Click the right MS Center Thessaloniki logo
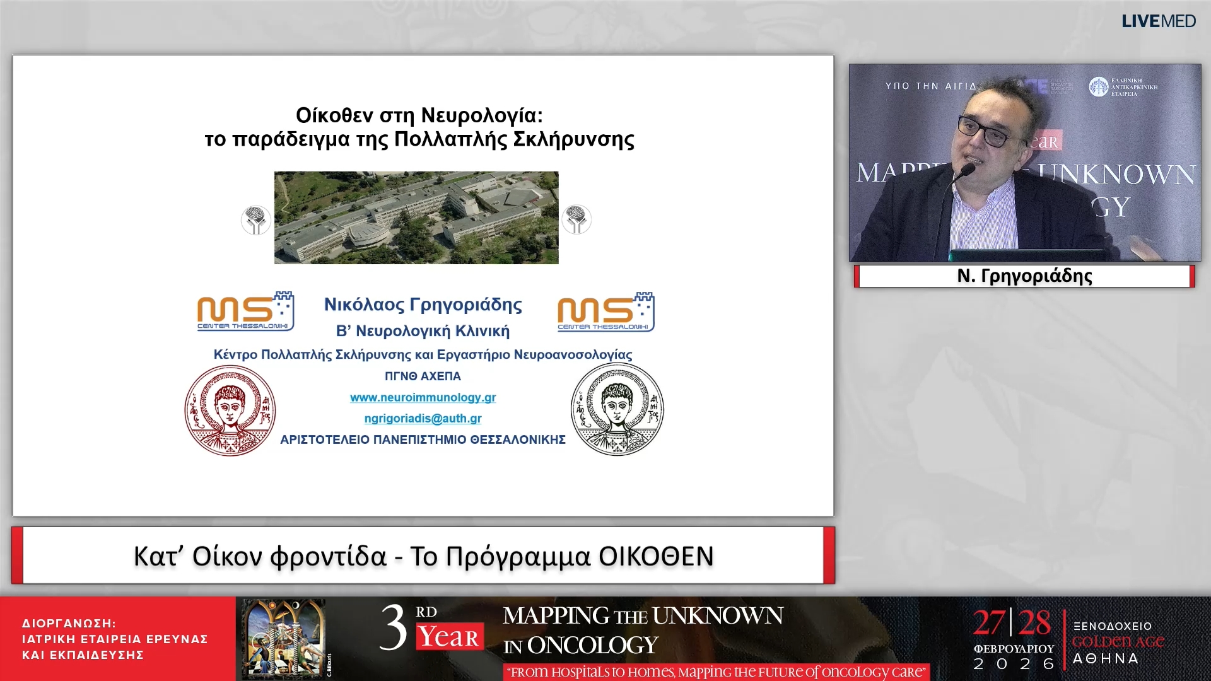1211x681 pixels. (x=605, y=312)
